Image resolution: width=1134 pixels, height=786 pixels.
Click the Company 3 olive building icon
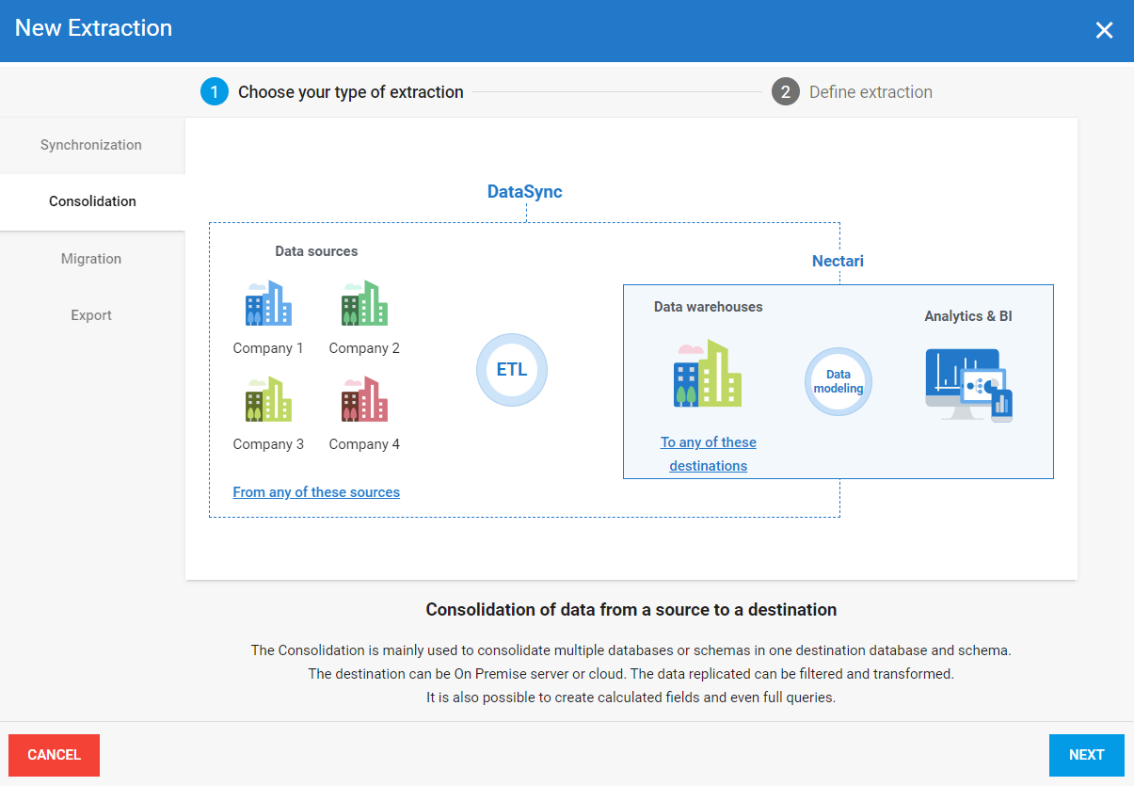coord(268,399)
